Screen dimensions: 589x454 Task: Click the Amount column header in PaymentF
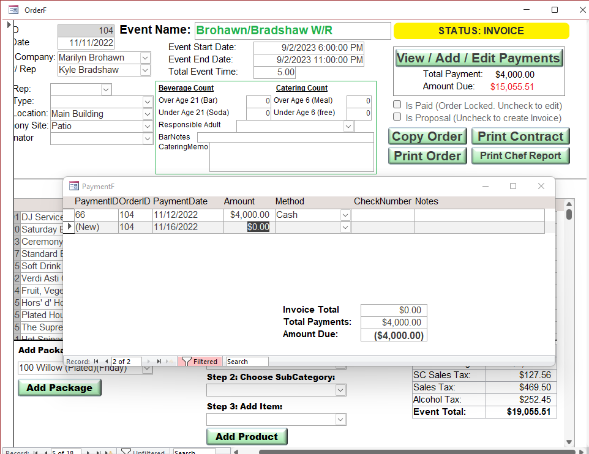(x=239, y=201)
